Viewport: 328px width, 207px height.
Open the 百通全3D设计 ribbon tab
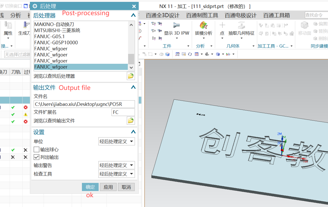point(163,15)
